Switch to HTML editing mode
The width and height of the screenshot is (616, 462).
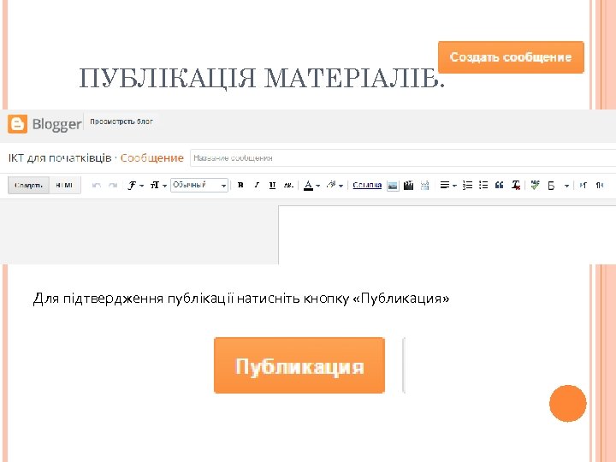[65, 185]
